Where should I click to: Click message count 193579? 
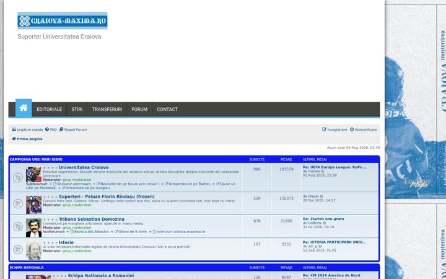[x=286, y=169]
